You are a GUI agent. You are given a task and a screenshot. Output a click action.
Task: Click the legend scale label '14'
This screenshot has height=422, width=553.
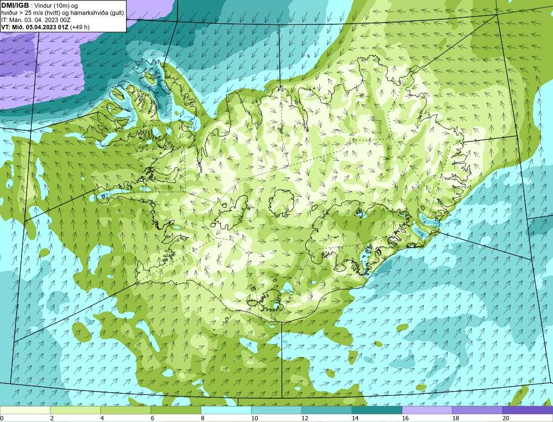coord(355,418)
